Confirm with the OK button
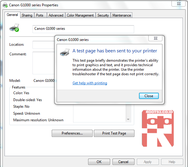Screen dimensions: 188x167 [x=99, y=162]
